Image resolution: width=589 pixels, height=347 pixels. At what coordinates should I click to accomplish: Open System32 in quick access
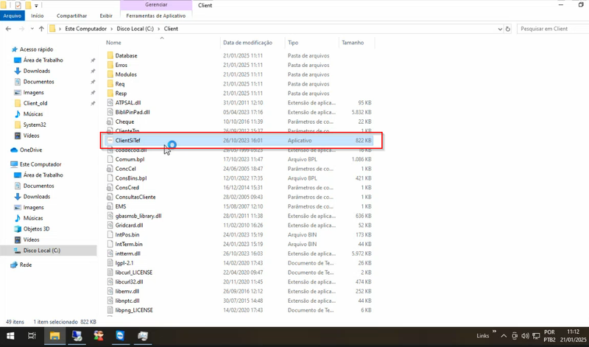pyautogui.click(x=35, y=125)
